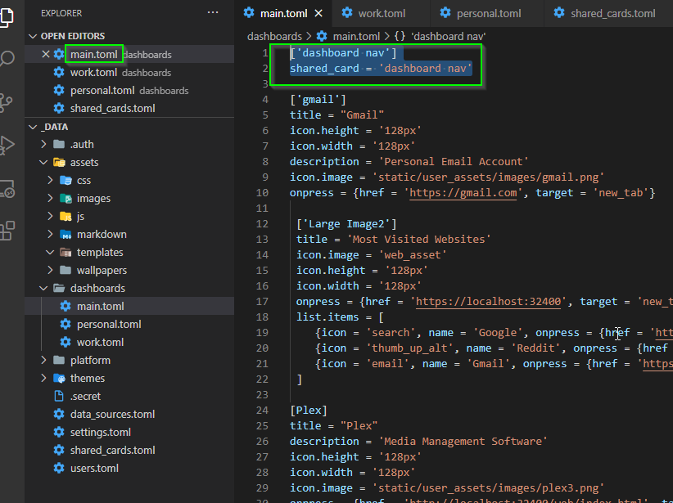Open data_sources.toml file in tree
Image resolution: width=673 pixels, height=503 pixels.
[129, 414]
